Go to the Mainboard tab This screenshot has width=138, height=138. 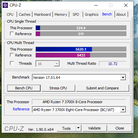click(x=42, y=14)
